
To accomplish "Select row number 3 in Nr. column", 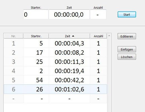I will tap(14, 62).
